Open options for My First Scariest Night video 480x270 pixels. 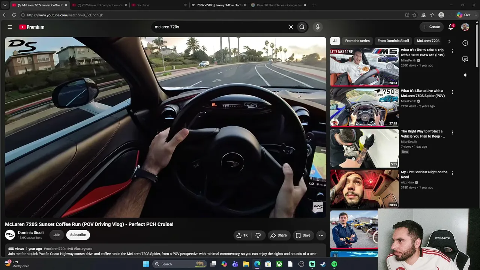point(453,173)
